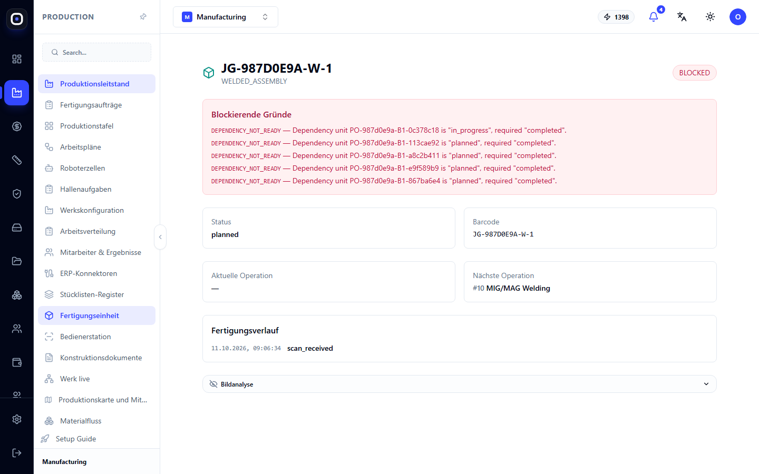Viewport: 759px width, 474px height.
Task: Select Bedienerstation in the sidebar
Action: (96, 337)
